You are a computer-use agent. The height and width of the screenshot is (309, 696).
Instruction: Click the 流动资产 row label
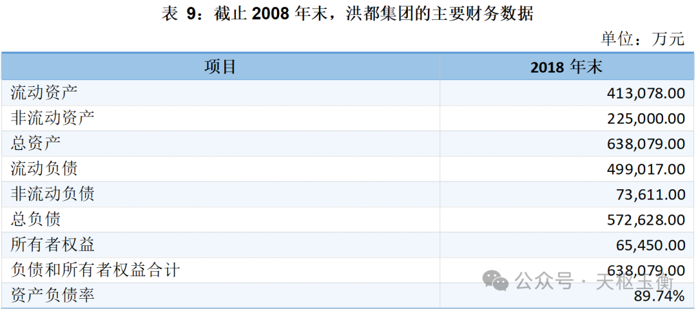pyautogui.click(x=44, y=93)
